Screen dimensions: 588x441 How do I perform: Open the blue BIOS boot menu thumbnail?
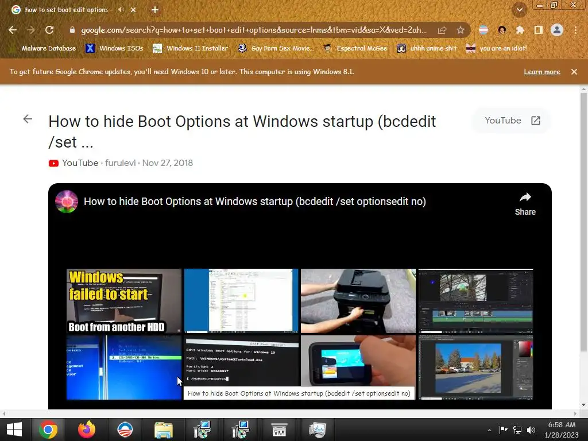click(124, 367)
